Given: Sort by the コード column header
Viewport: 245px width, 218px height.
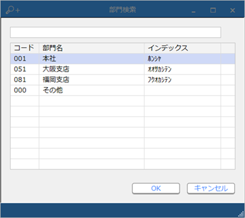Looking at the screenshot, I should pyautogui.click(x=25, y=48).
